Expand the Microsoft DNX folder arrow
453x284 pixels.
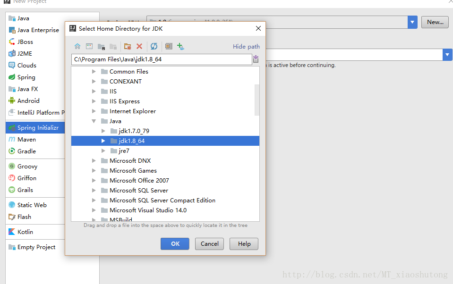click(94, 161)
